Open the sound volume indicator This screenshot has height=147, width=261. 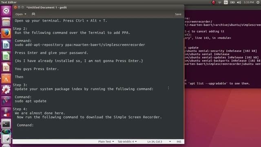(239, 2)
